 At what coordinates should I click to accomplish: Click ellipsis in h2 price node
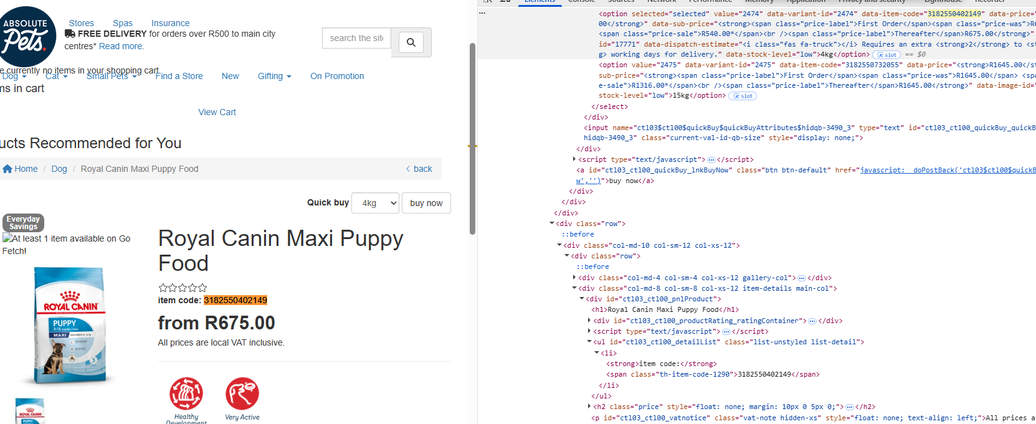[850, 407]
